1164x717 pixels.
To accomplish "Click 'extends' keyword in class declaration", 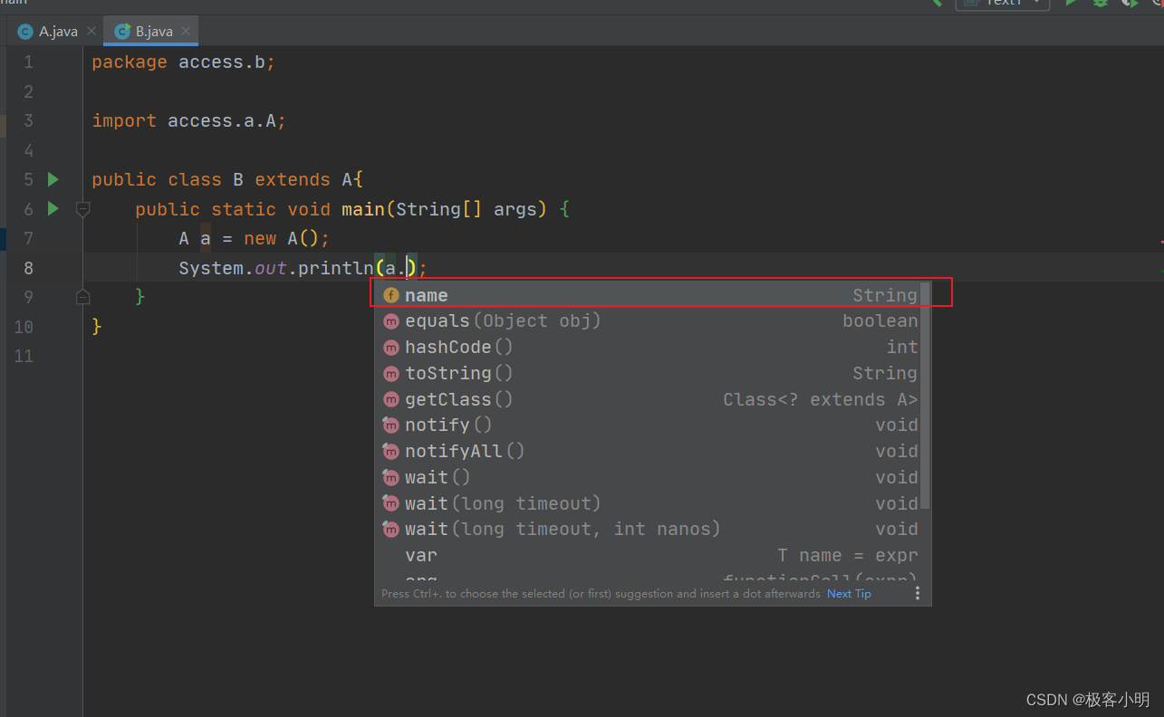I will click(293, 179).
